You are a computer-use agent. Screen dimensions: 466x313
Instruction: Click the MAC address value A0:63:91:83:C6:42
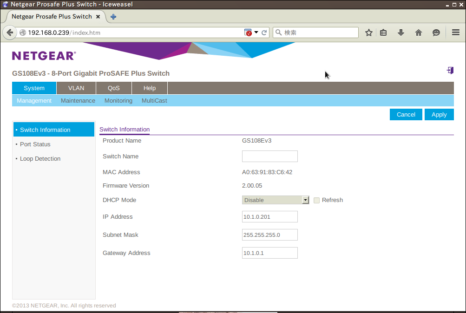[x=267, y=172]
